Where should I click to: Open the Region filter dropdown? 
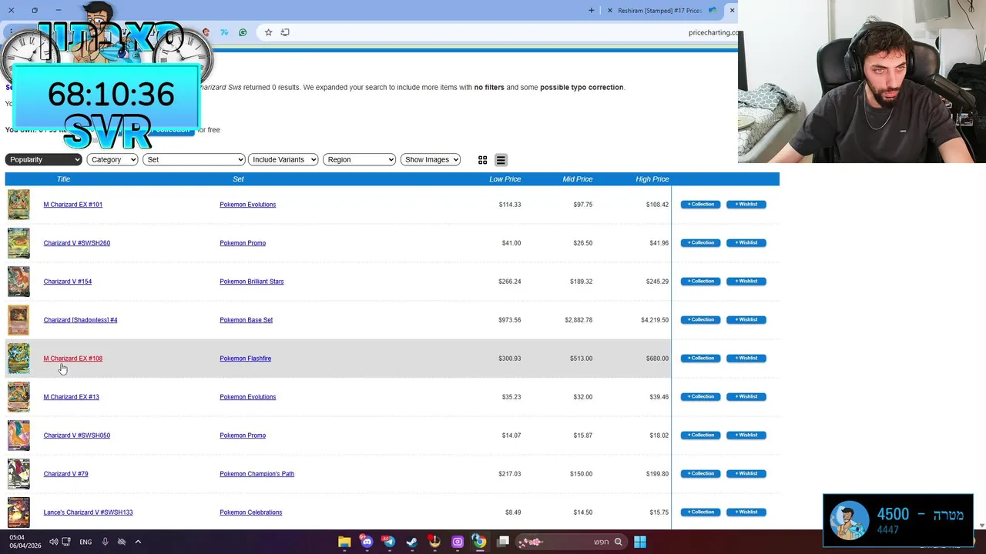(360, 159)
